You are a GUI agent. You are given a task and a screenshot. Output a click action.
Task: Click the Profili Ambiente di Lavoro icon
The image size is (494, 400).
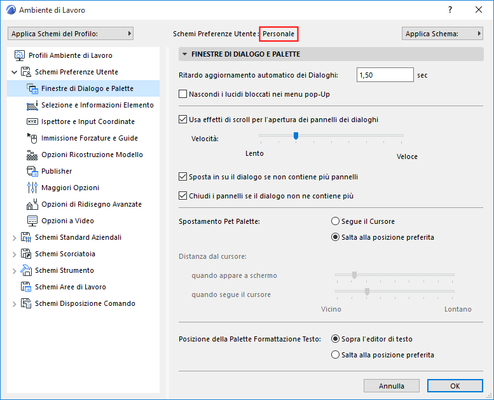point(20,55)
